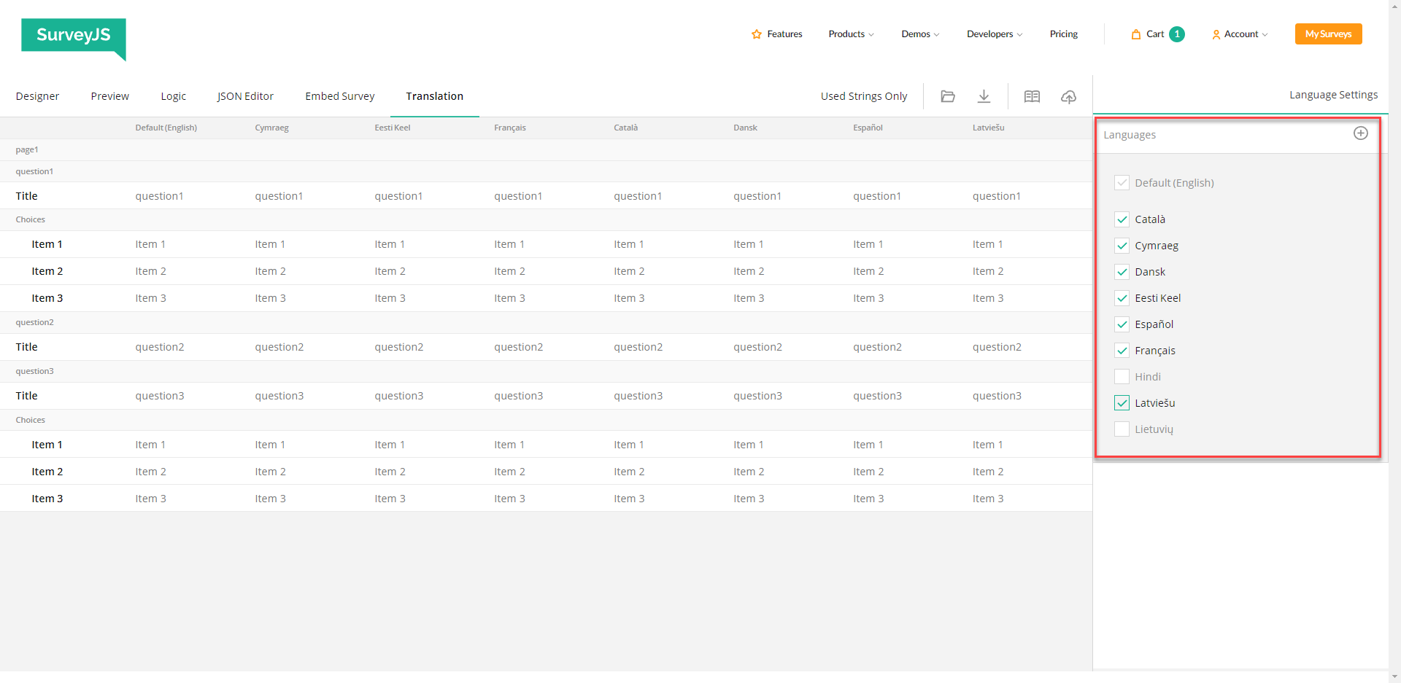Screen dimensions: 1401x683
Task: Open the Products dropdown
Action: [850, 34]
